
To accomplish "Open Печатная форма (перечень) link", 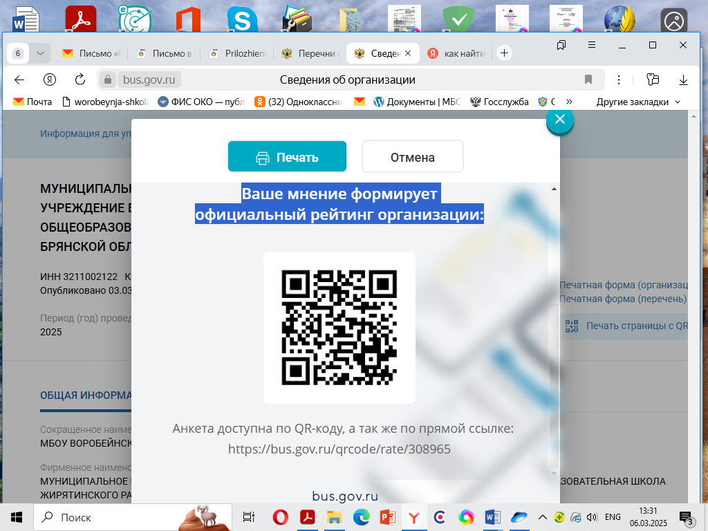I will pyautogui.click(x=623, y=299).
